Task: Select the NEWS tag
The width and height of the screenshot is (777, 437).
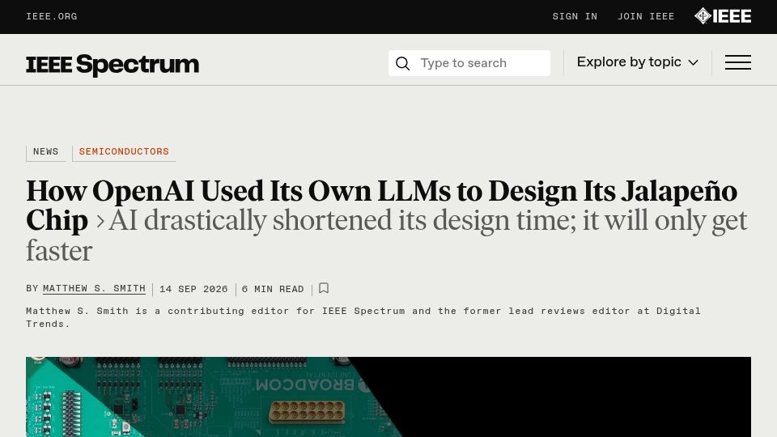Action: [x=45, y=152]
